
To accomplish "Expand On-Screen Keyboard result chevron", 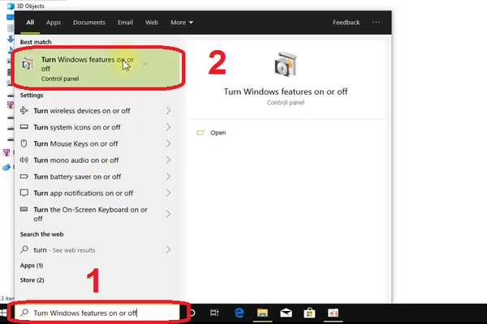I will click(x=168, y=214).
